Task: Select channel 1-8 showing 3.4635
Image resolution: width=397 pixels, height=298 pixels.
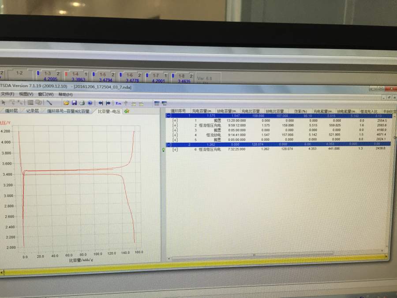Action: (x=182, y=78)
